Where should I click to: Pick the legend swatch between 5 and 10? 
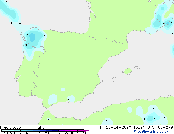point(30,130)
